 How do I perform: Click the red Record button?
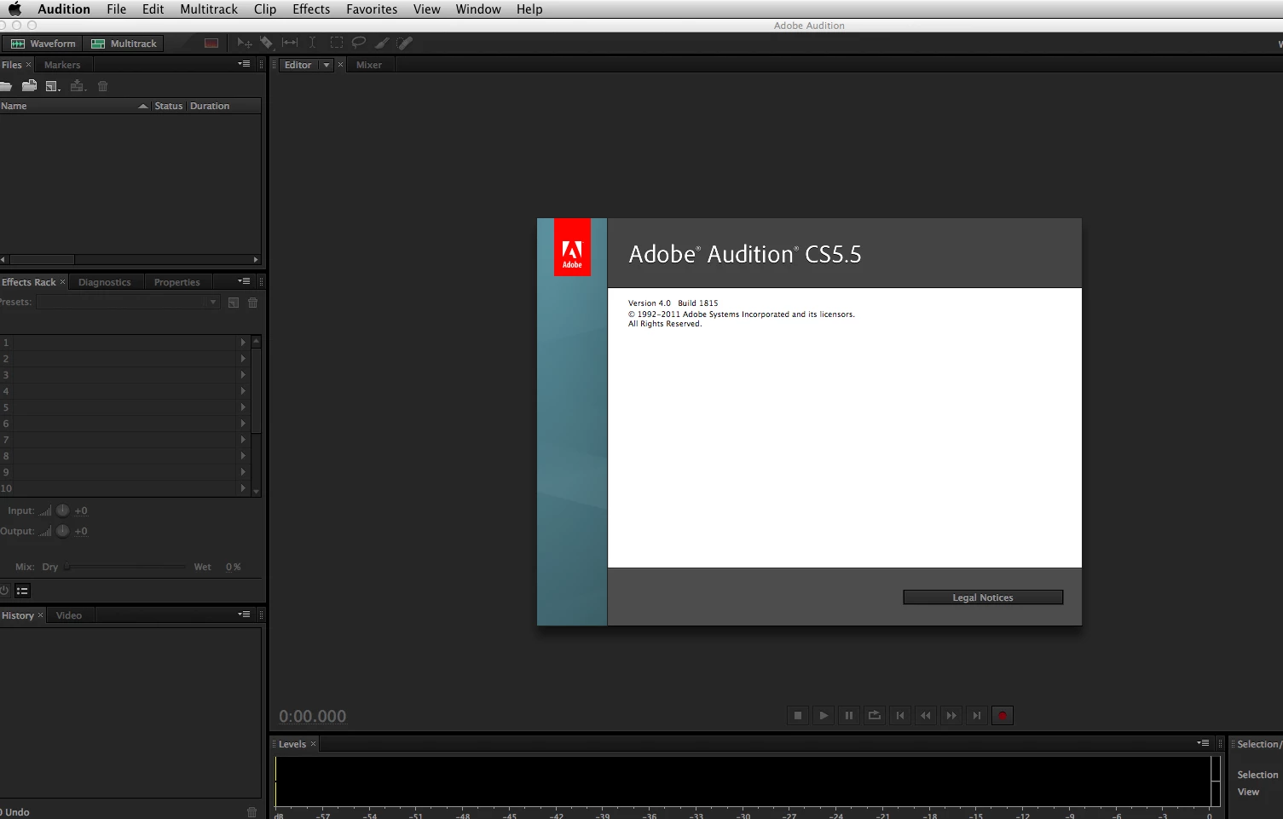[1003, 716]
